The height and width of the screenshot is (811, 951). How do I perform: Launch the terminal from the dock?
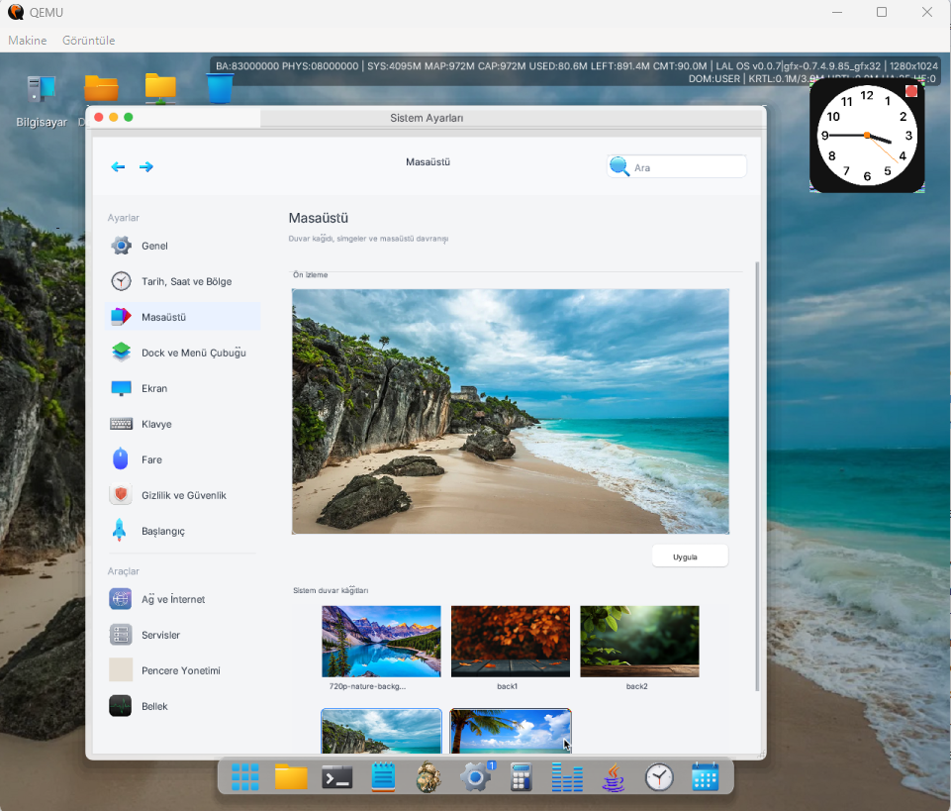337,777
